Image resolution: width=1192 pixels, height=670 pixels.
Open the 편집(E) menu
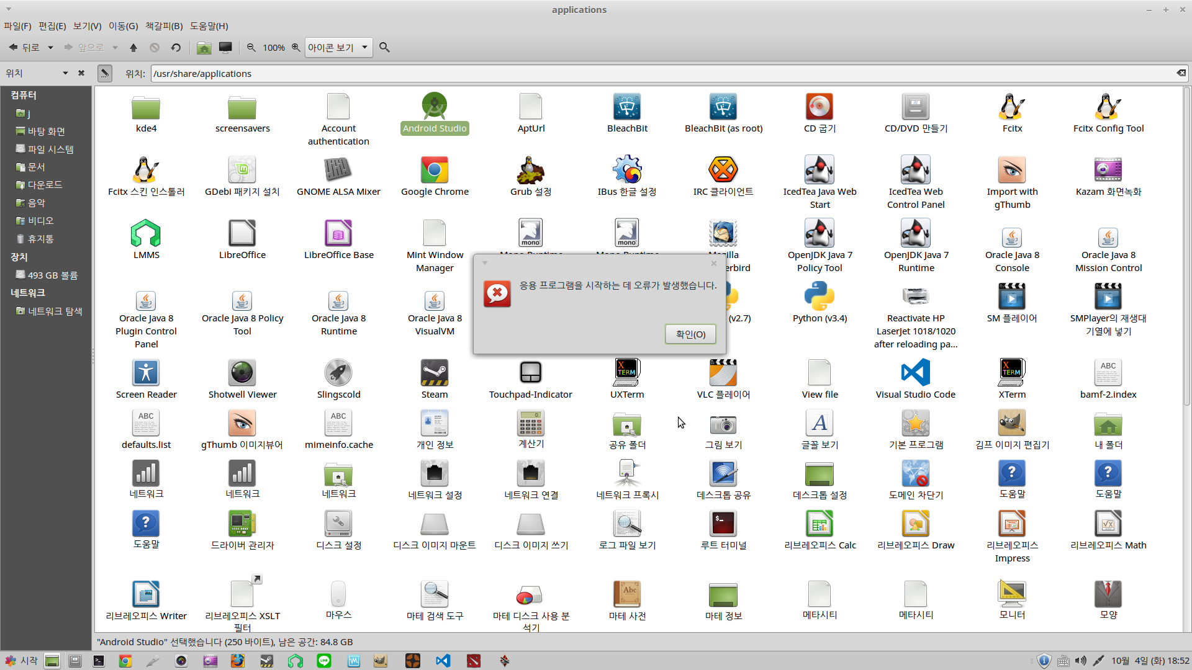pyautogui.click(x=52, y=26)
